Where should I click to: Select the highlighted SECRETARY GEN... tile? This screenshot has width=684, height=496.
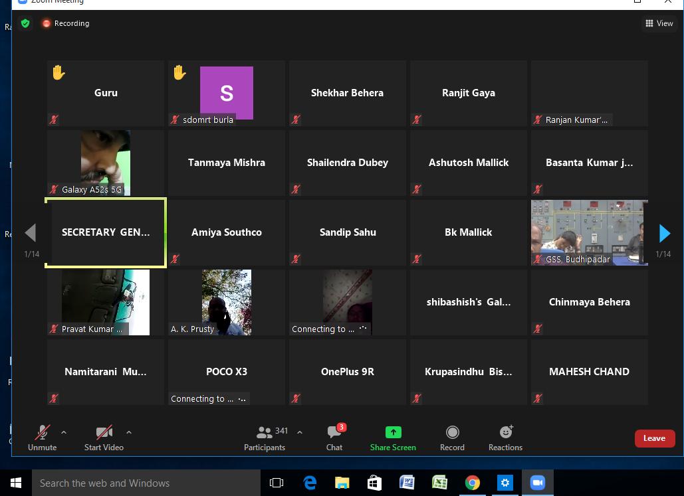pyautogui.click(x=106, y=233)
